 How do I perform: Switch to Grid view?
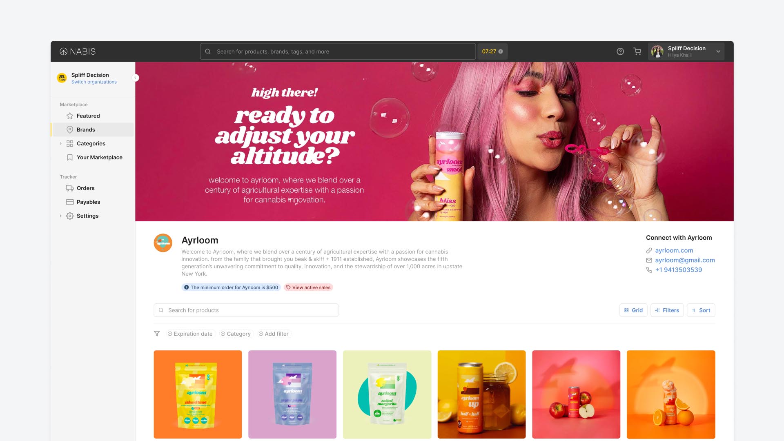(633, 310)
